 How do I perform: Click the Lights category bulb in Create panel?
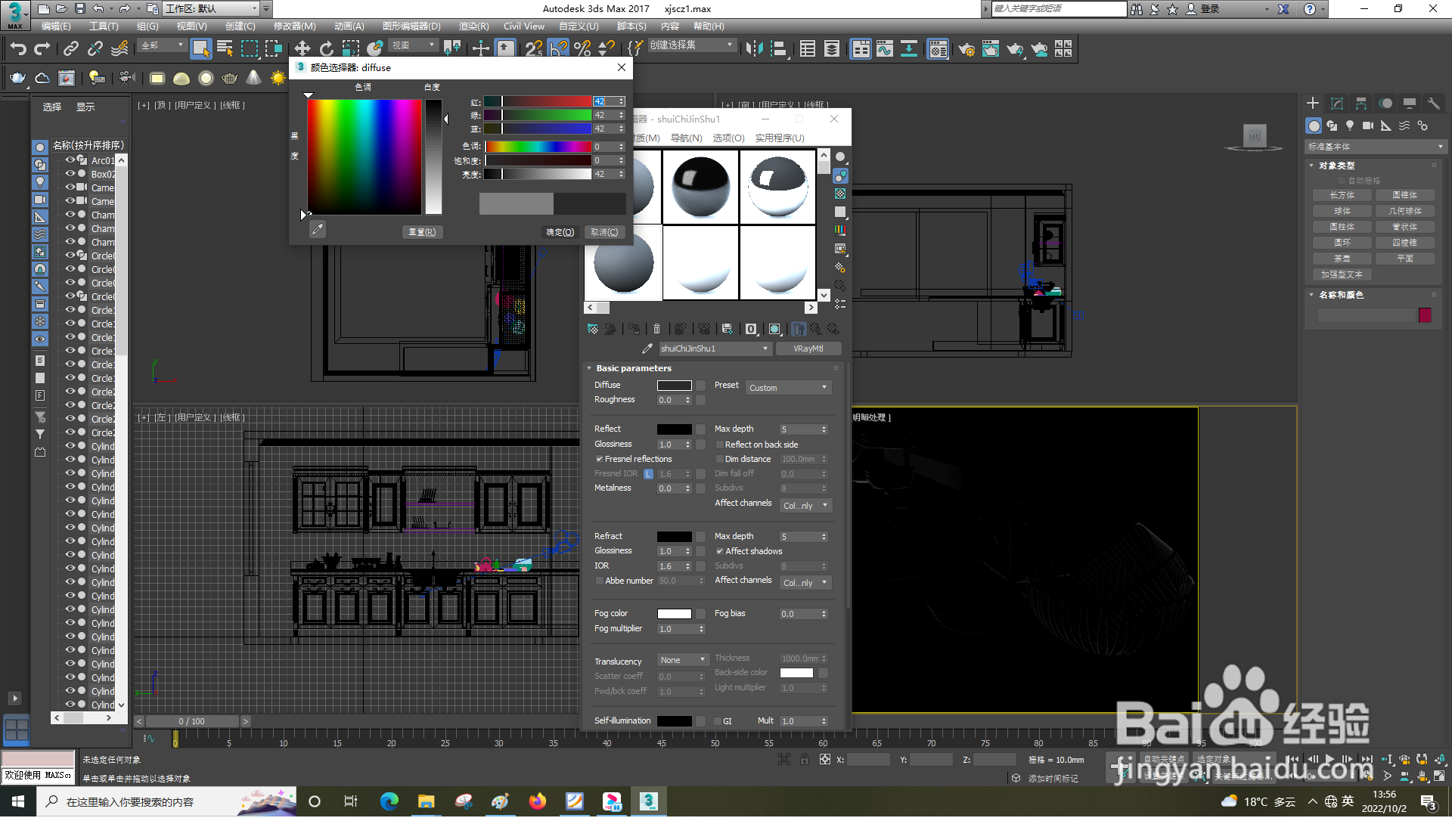1350,126
